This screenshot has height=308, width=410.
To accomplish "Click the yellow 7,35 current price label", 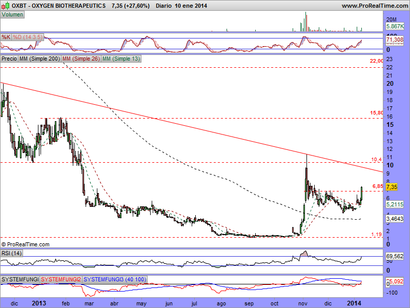I will 392,187.
